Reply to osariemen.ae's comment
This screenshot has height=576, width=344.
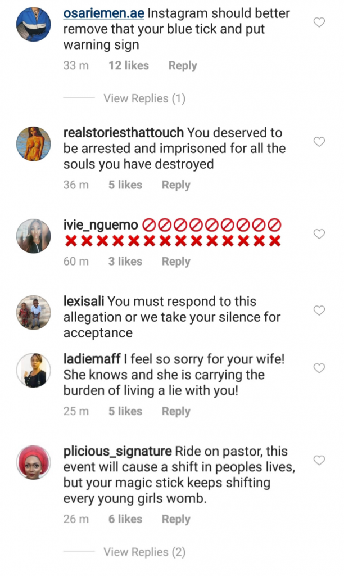point(183,66)
